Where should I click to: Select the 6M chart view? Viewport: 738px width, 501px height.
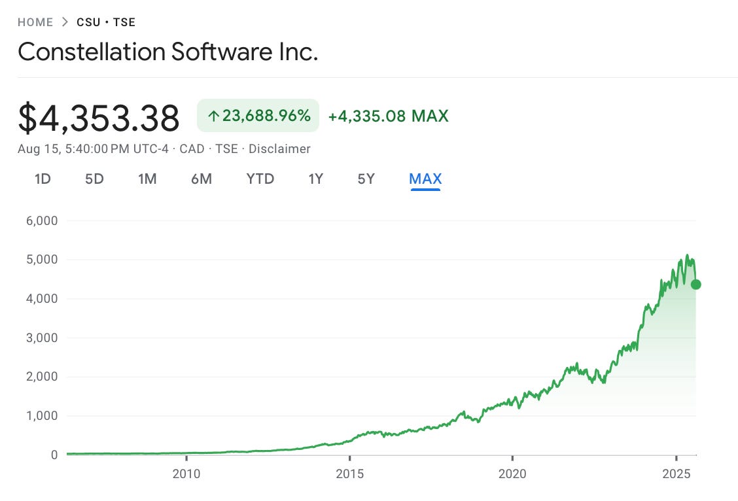click(202, 178)
